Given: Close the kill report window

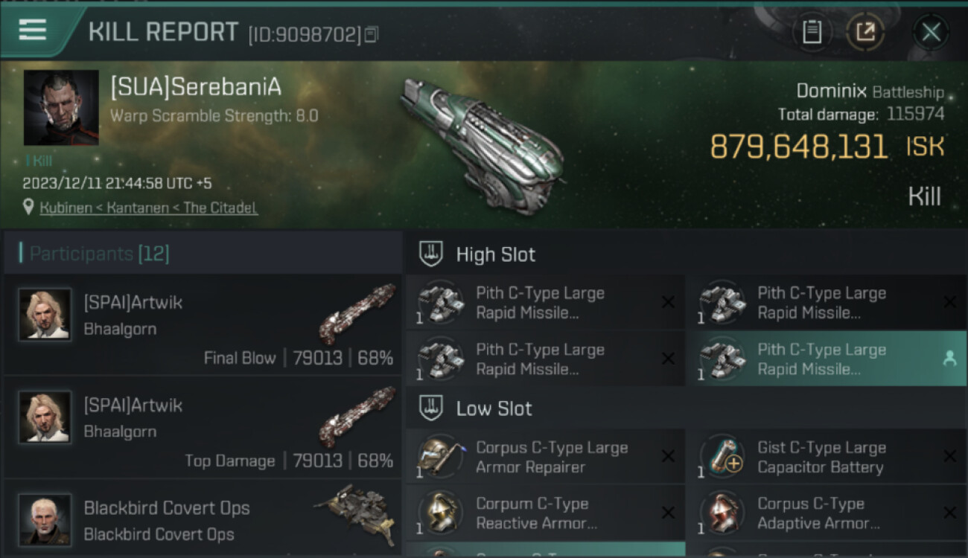Looking at the screenshot, I should point(931,32).
